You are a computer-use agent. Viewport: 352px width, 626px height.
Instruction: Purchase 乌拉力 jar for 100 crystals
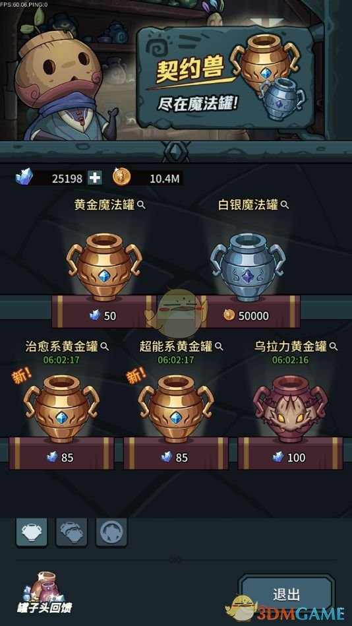click(x=291, y=456)
